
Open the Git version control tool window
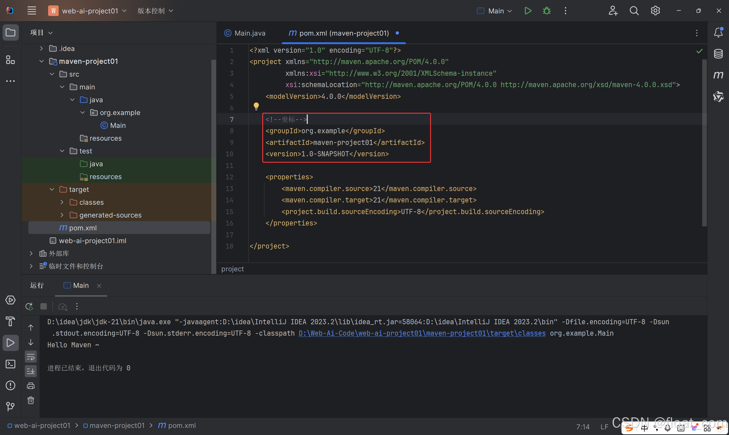[11, 406]
